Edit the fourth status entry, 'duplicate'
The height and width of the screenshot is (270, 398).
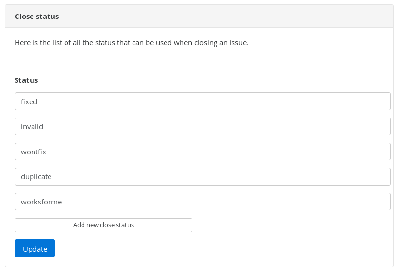click(x=202, y=176)
